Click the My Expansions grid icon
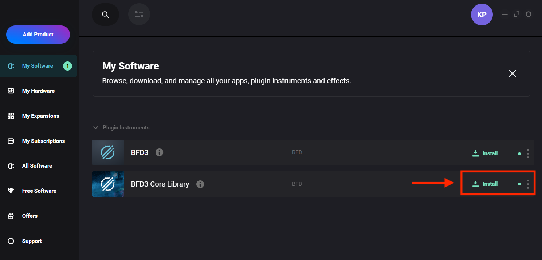This screenshot has height=260, width=542. point(11,116)
